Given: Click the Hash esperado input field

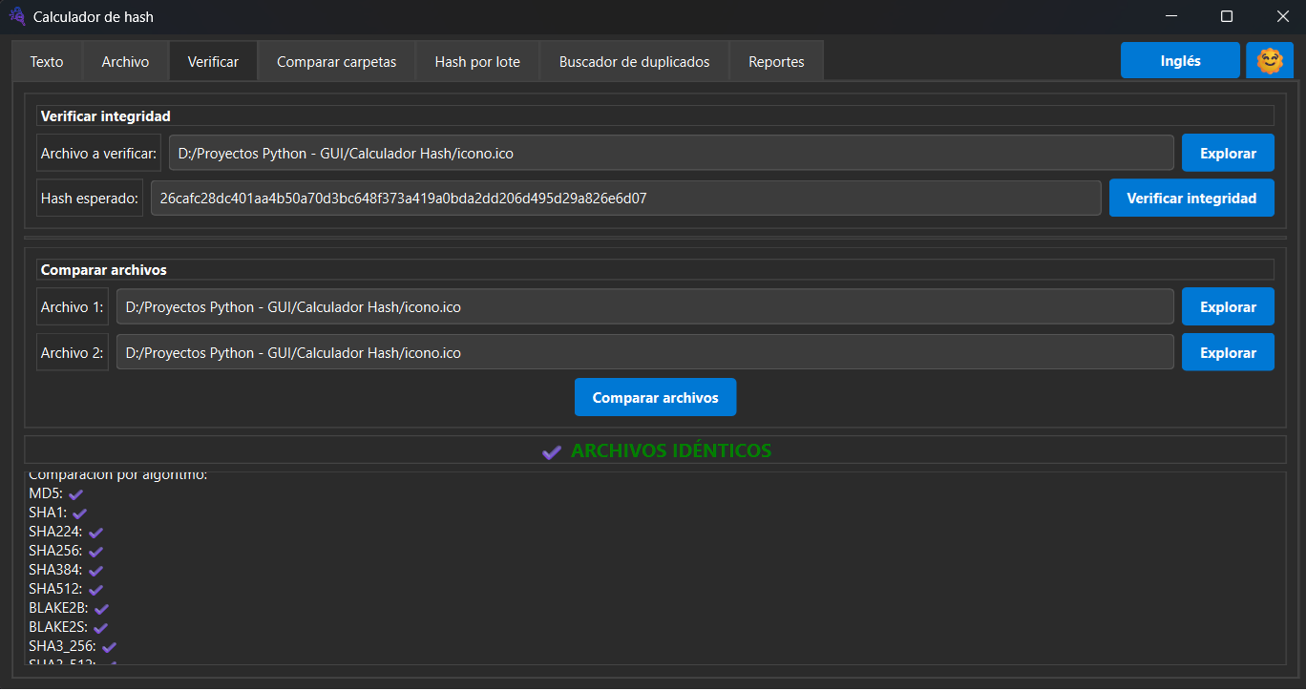Looking at the screenshot, I should coord(625,199).
